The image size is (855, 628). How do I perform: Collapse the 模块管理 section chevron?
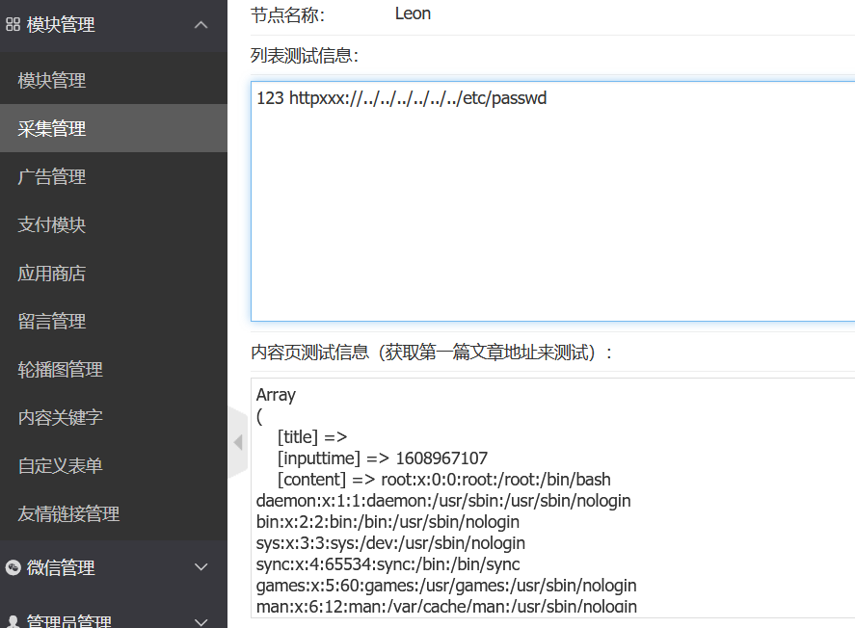pyautogui.click(x=200, y=24)
